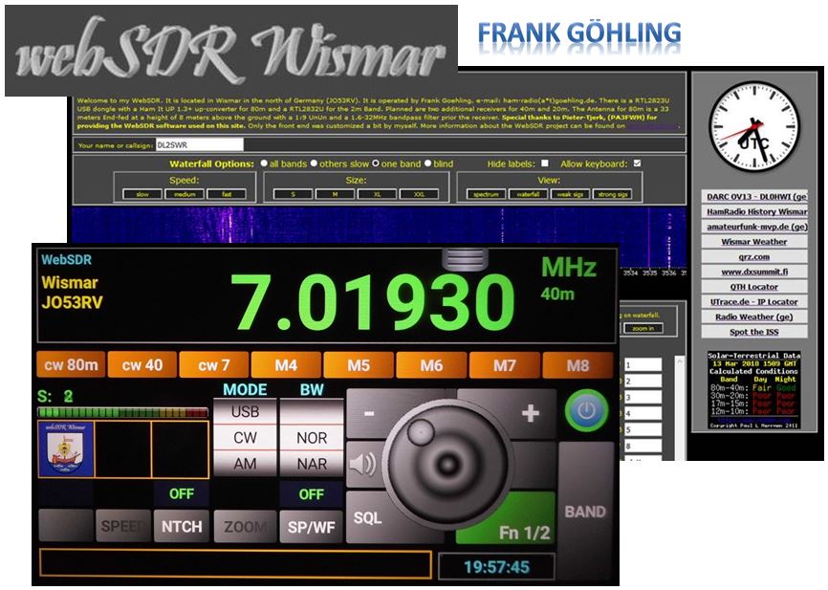Image resolution: width=828 pixels, height=590 pixels.
Task: Set waterfall size to S
Action: 294,194
